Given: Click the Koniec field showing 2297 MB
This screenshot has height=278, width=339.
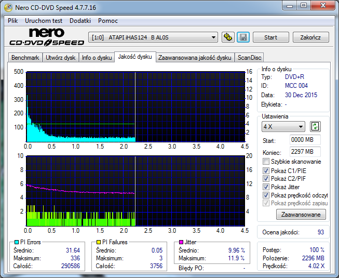Looking at the screenshot, I should [305, 152].
